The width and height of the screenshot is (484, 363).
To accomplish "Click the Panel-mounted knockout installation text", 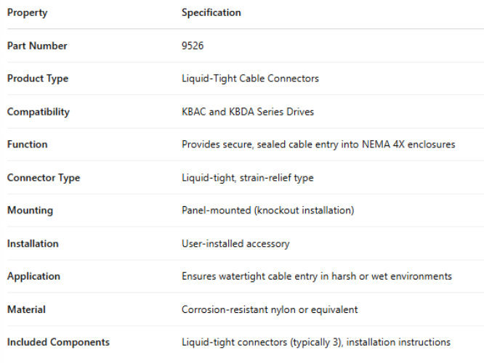I will [x=267, y=211].
